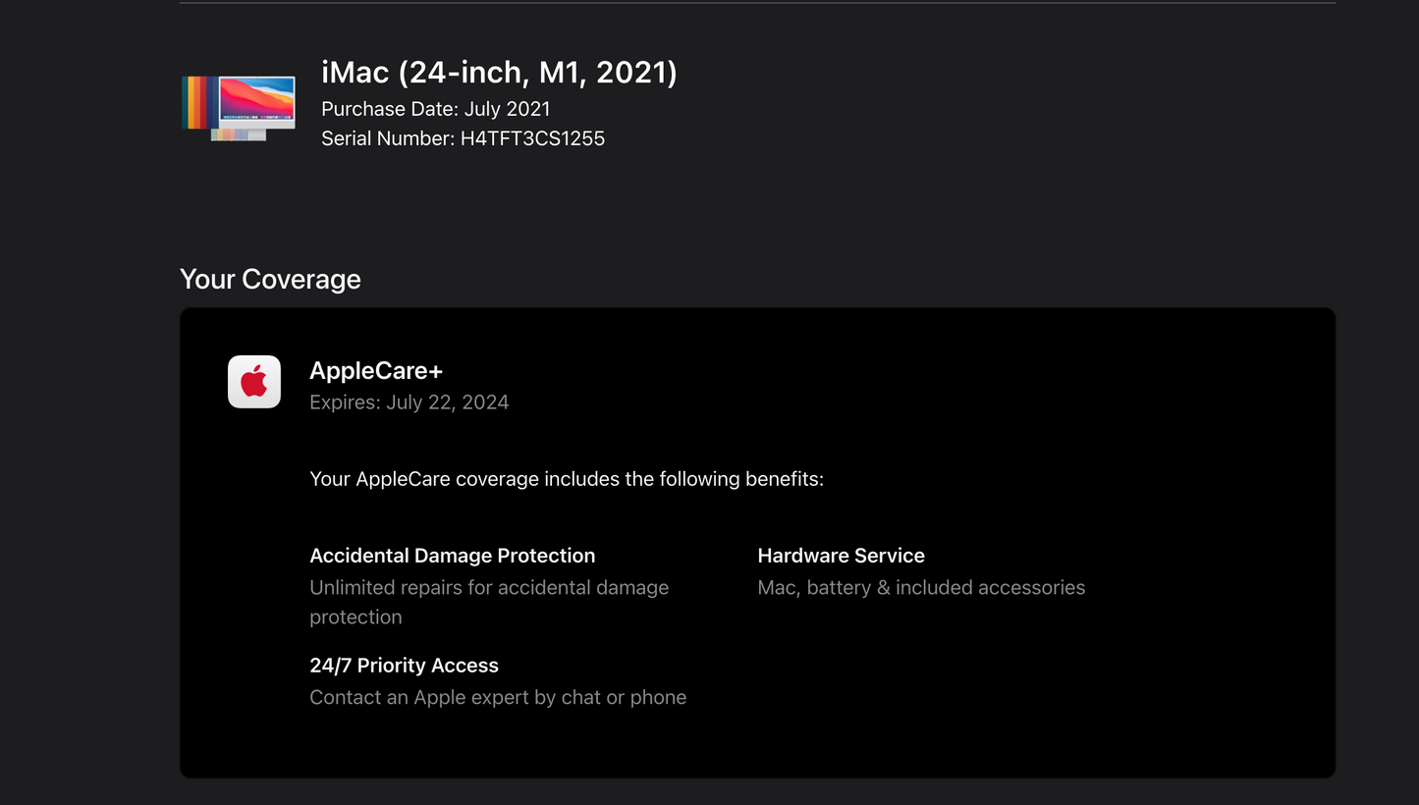The height and width of the screenshot is (805, 1419).
Task: Click the Unlimited repairs for accidental damage description
Action: click(488, 588)
